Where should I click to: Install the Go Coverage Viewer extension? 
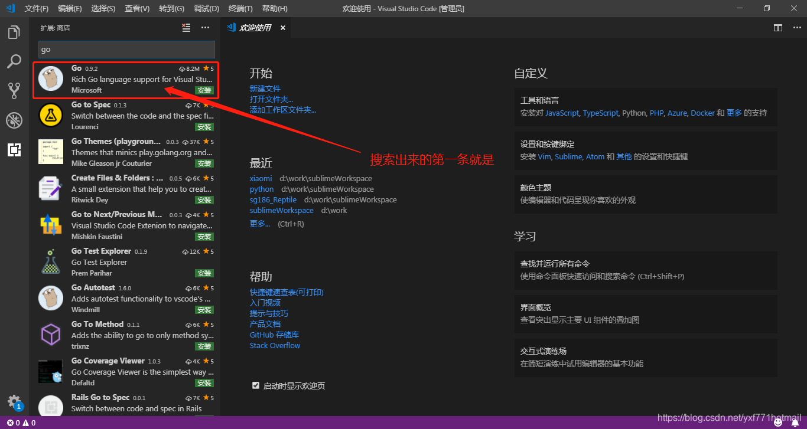point(204,383)
